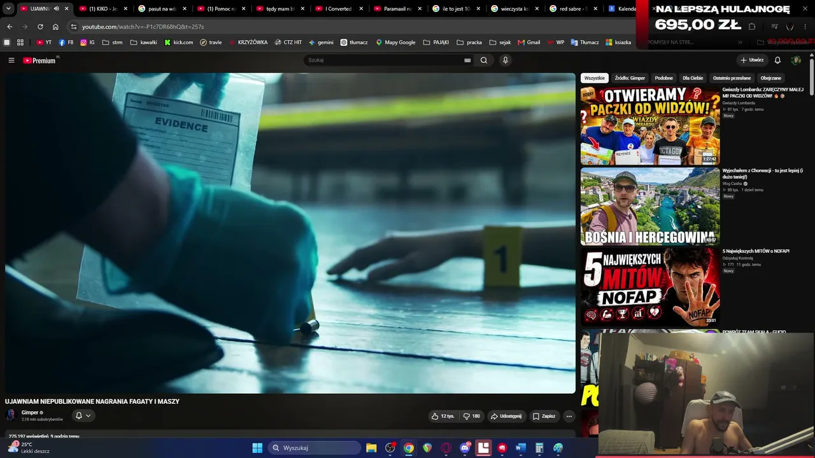Open the PAJĄKI bookmarks folder
Screen dimensions: 815x458
coord(436,43)
